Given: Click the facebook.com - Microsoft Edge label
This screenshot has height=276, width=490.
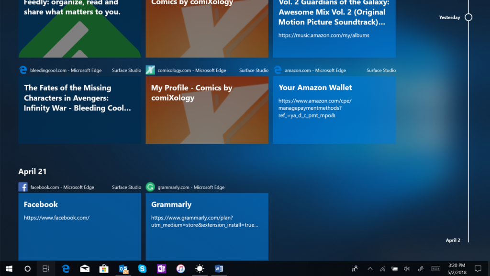Looking at the screenshot, I should (x=62, y=187).
